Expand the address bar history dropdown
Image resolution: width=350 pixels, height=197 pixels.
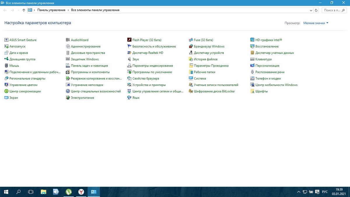311,10
